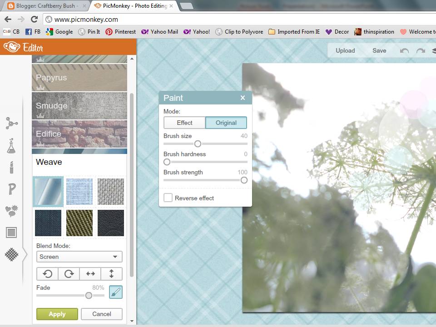Click the Upload button
Screen dimensions: 436x327
(x=345, y=50)
